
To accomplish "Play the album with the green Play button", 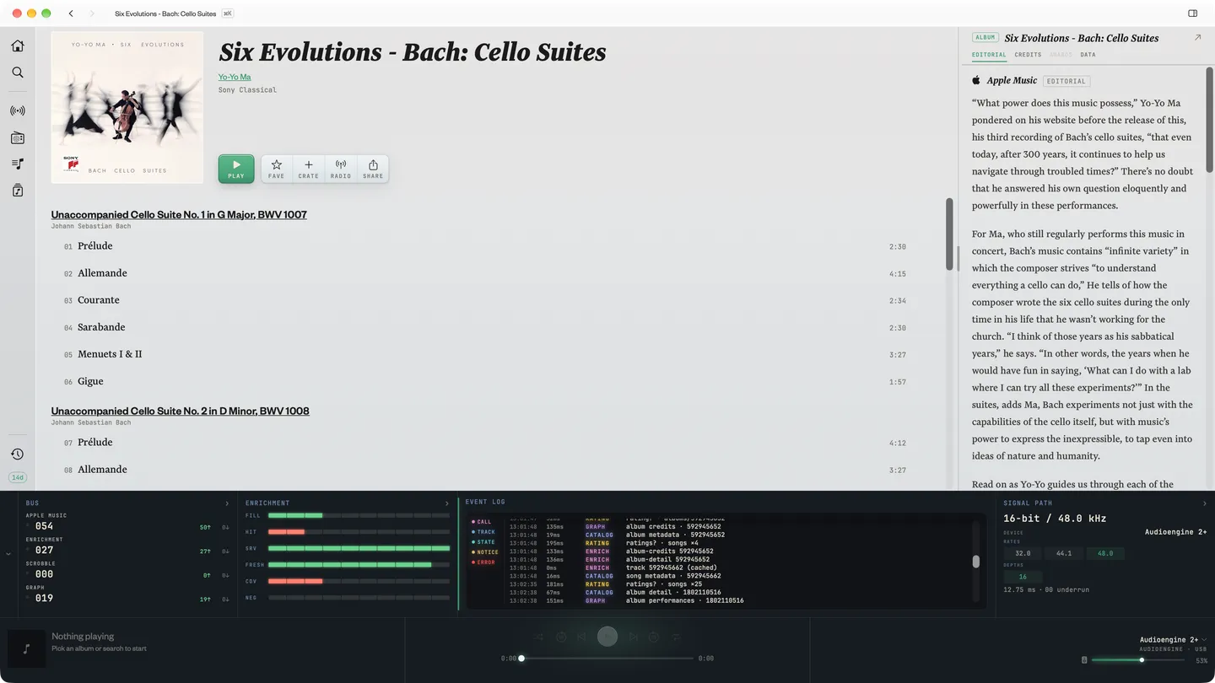I will click(236, 169).
